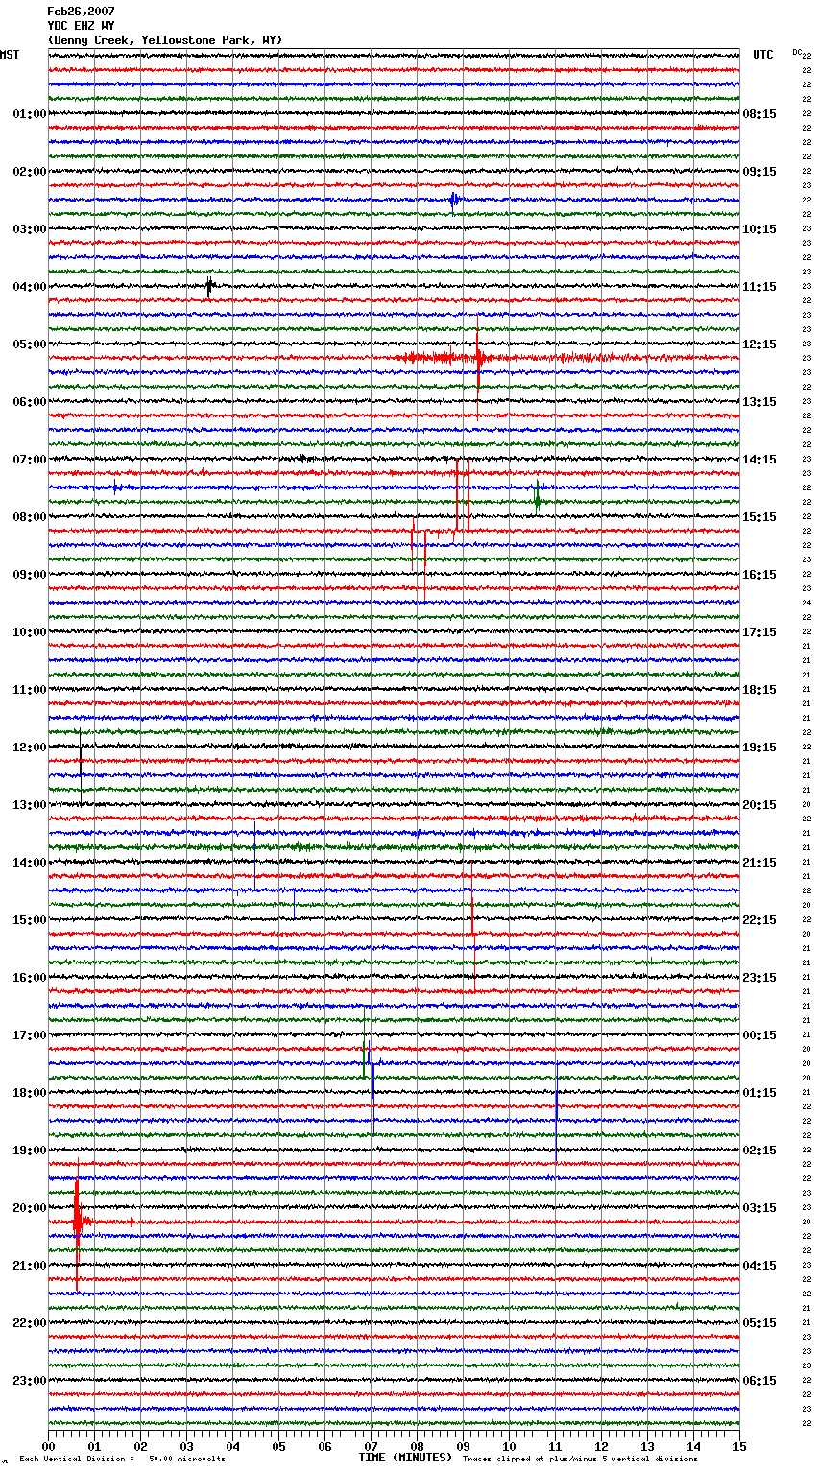Click the 12:15 UTC time label
The image size is (816, 1472).
(x=759, y=344)
